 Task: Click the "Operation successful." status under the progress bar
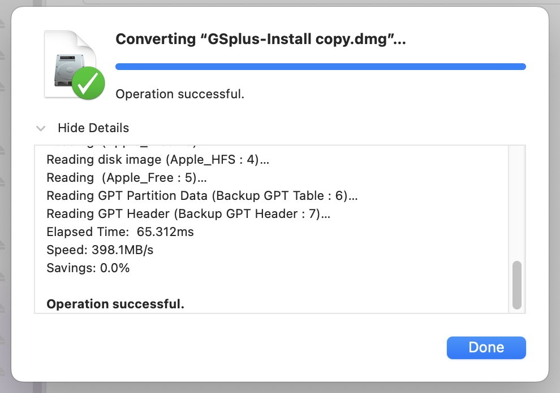click(180, 94)
